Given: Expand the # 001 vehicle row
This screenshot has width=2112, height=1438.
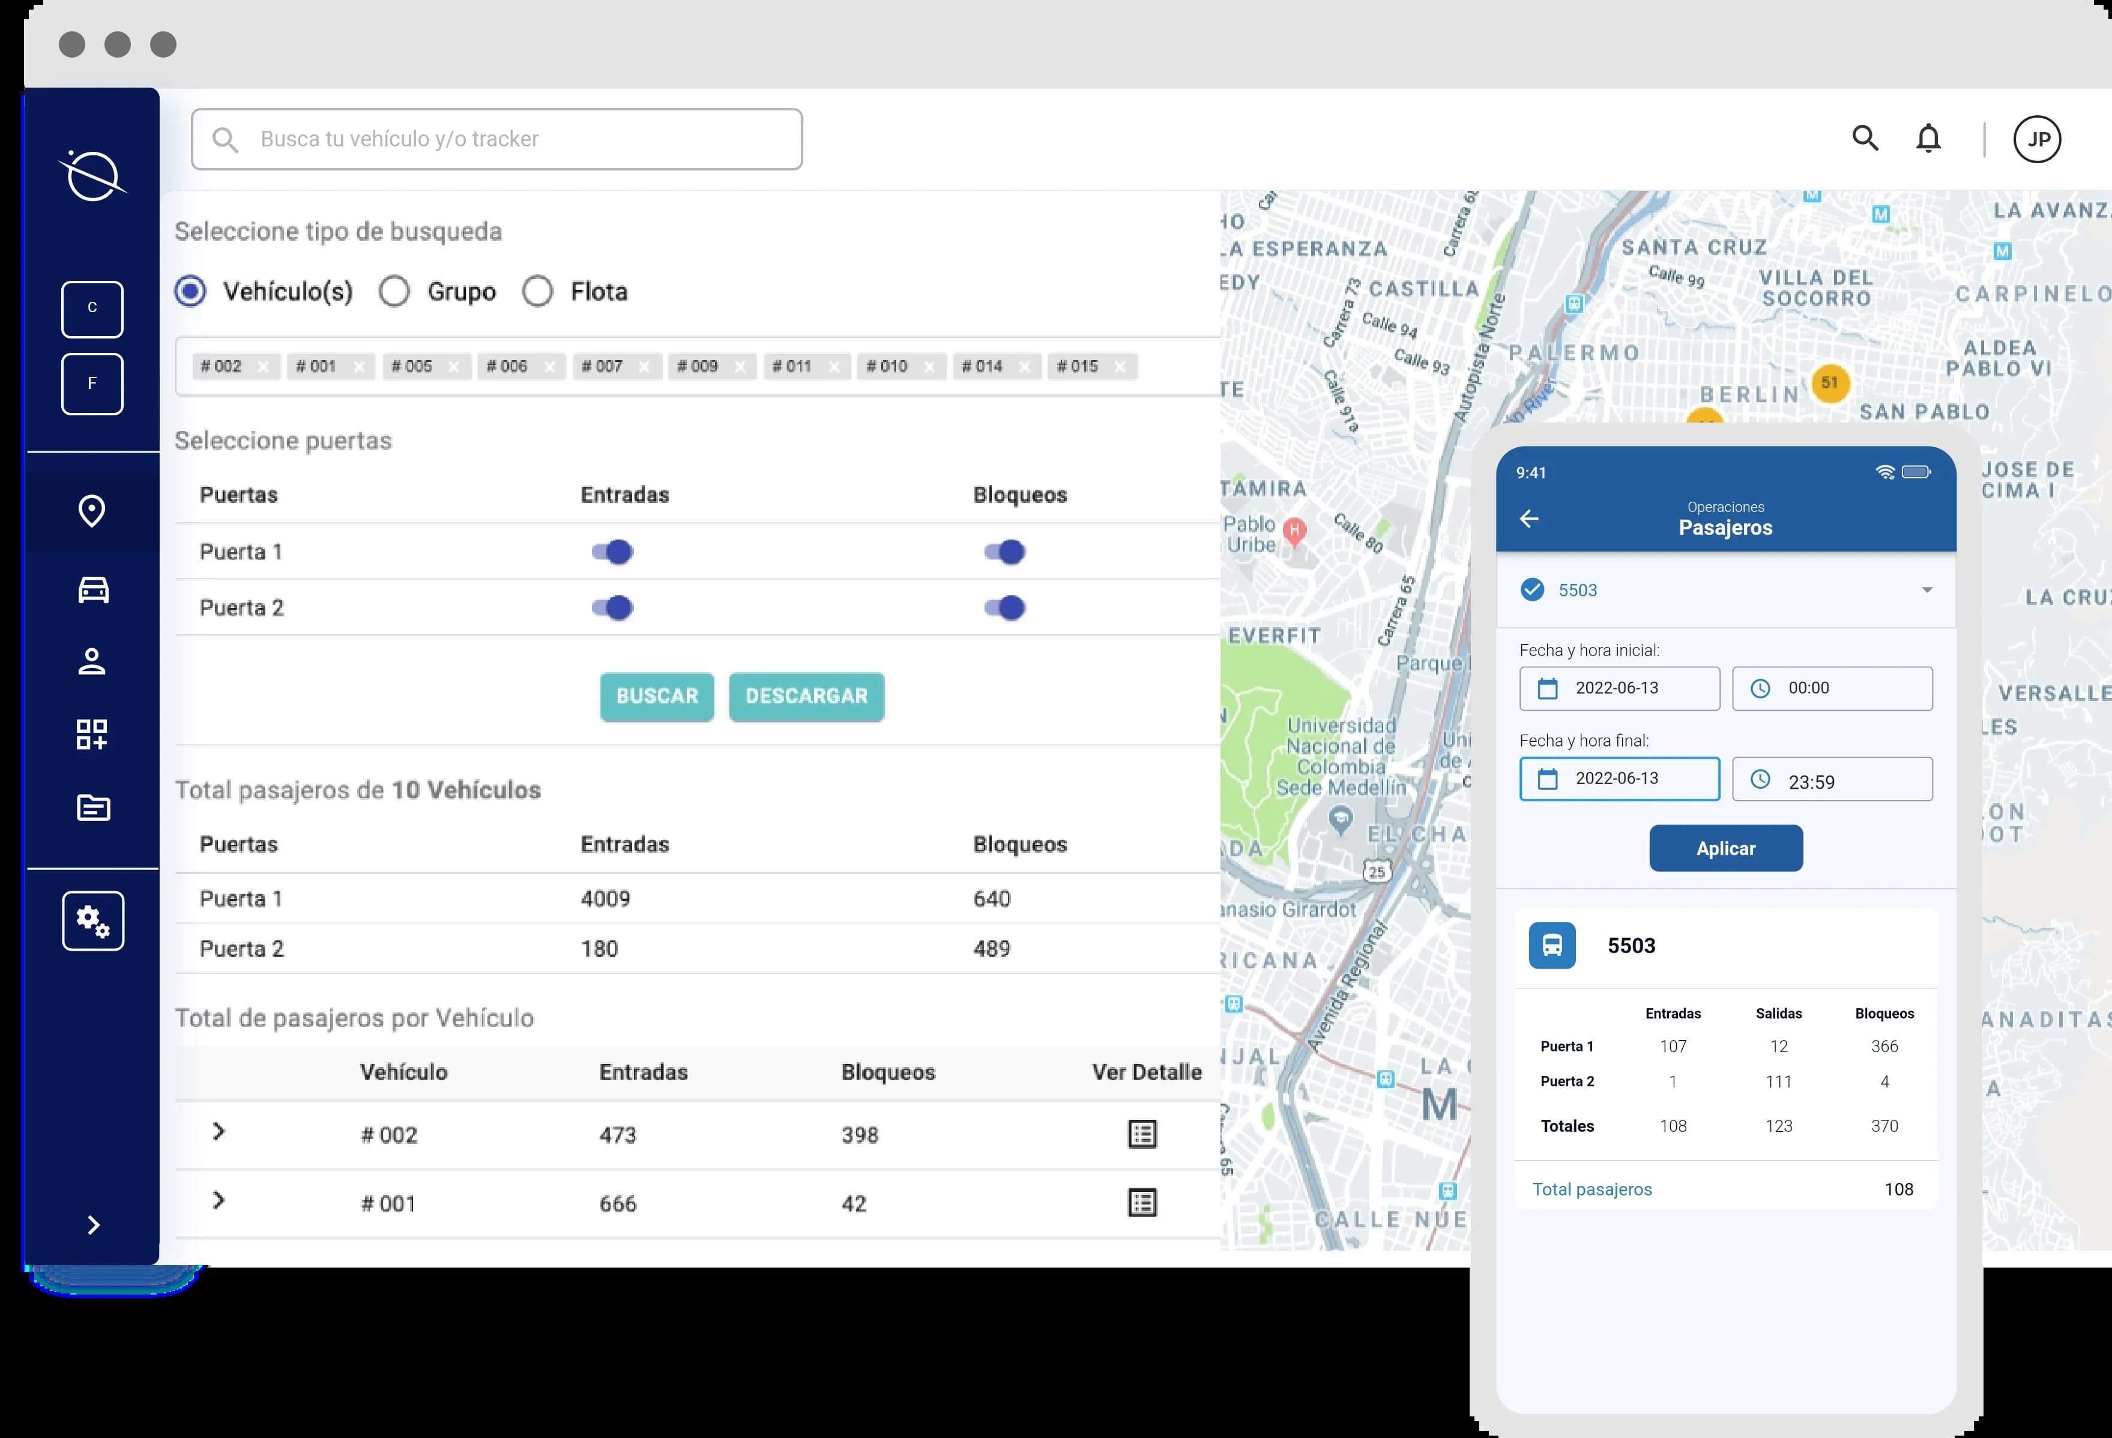Looking at the screenshot, I should click(x=218, y=1200).
